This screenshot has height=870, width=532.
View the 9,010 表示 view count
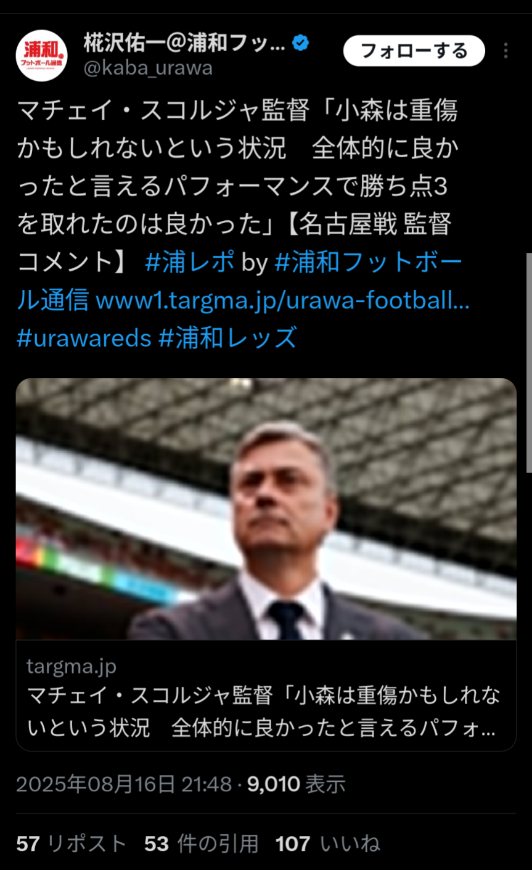point(297,784)
